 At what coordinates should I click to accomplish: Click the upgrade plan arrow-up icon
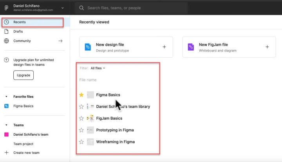pyautogui.click(x=7, y=60)
